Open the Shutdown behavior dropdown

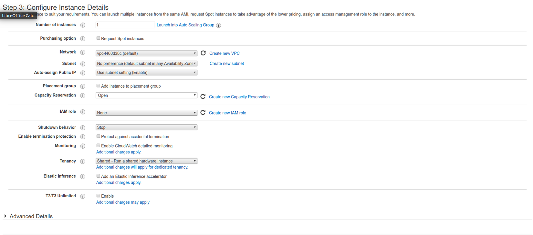point(146,127)
